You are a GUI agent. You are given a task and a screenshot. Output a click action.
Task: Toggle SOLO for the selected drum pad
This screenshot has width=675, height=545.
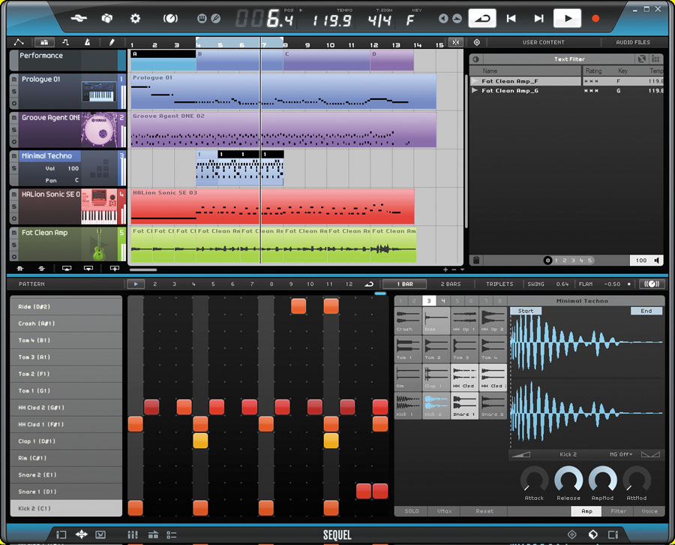pos(412,511)
